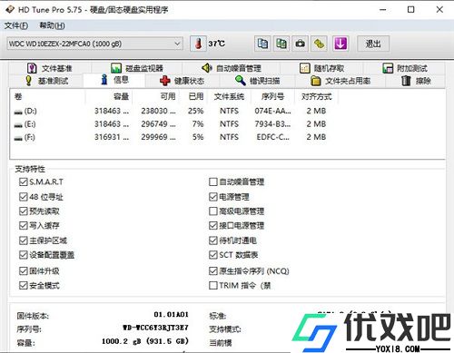Viewport: 454px width, 353px height.
Task: Click the copy info to clipboard icon
Action: point(262,44)
